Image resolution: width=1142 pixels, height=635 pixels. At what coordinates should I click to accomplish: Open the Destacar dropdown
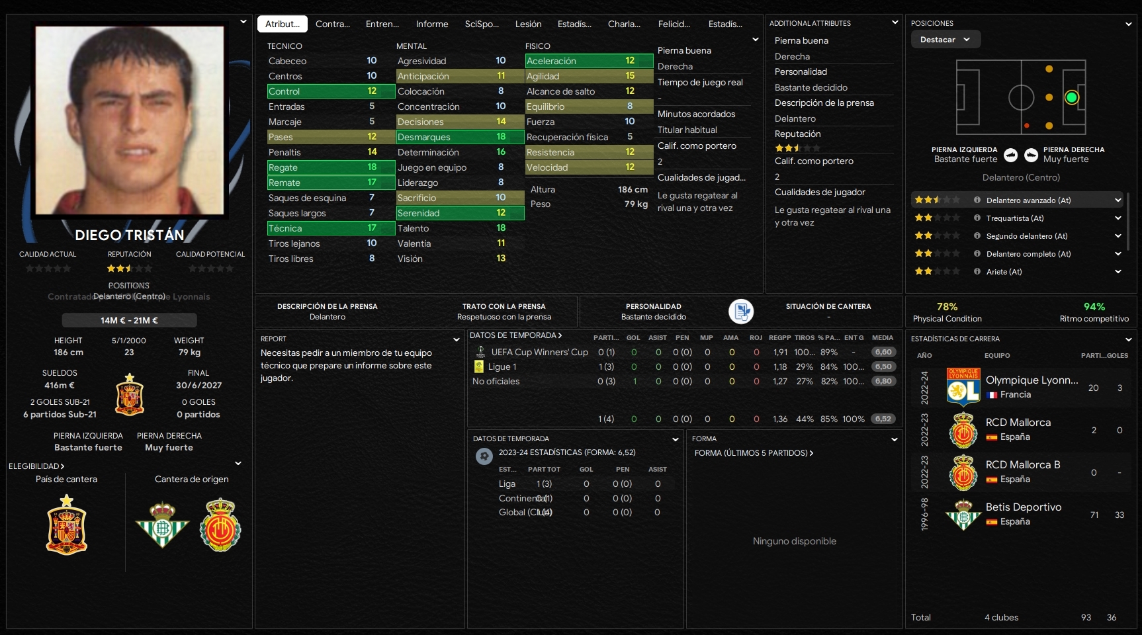point(945,40)
